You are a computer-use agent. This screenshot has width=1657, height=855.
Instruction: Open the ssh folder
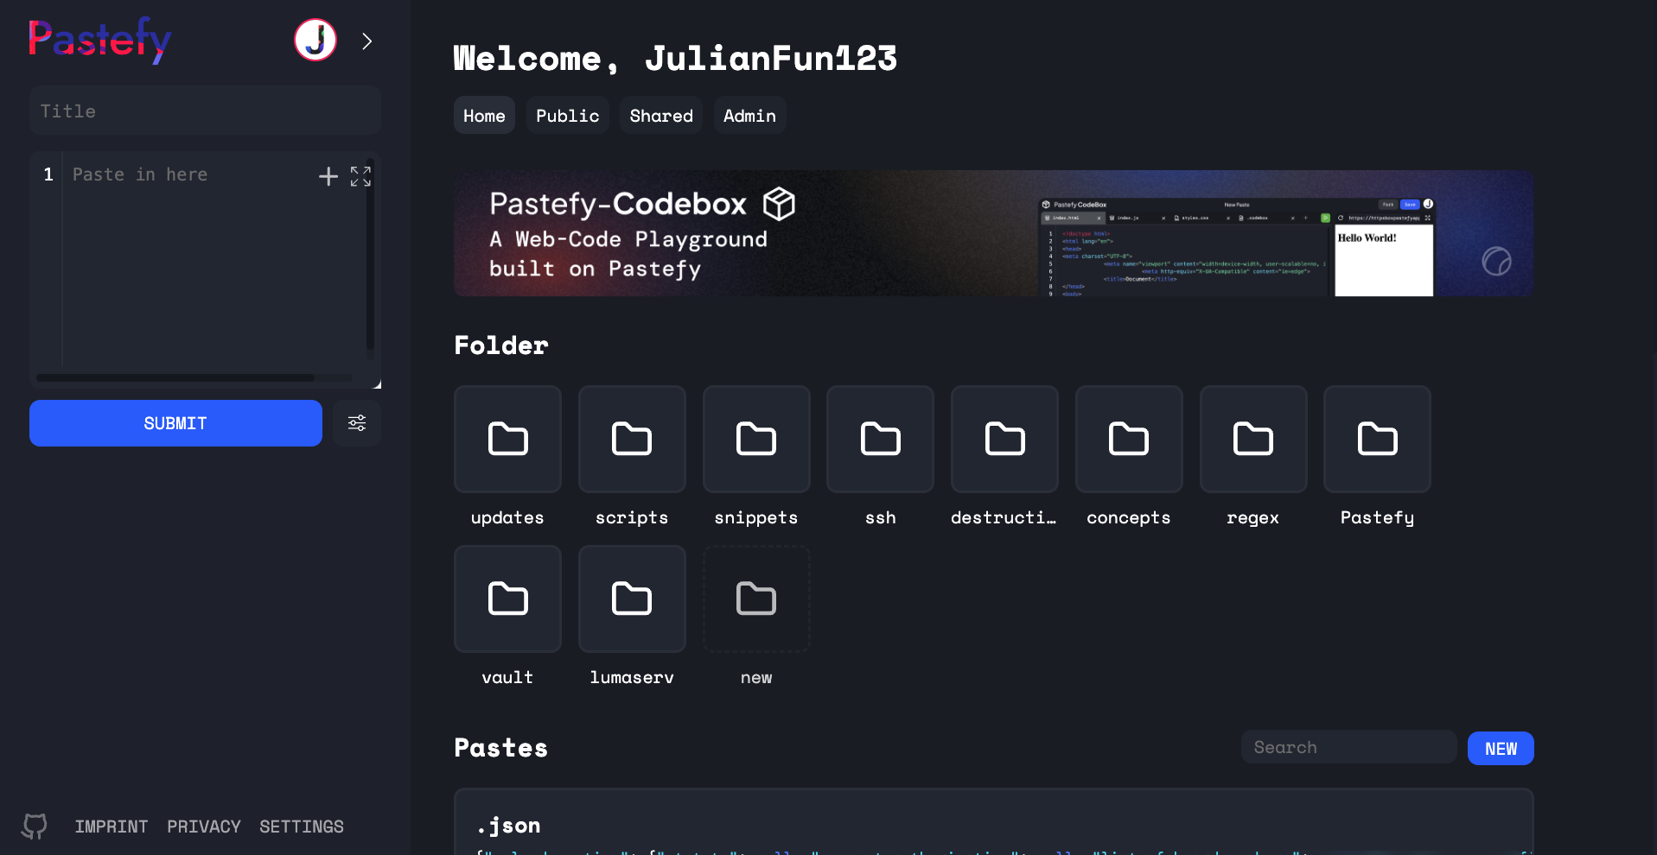coord(880,440)
